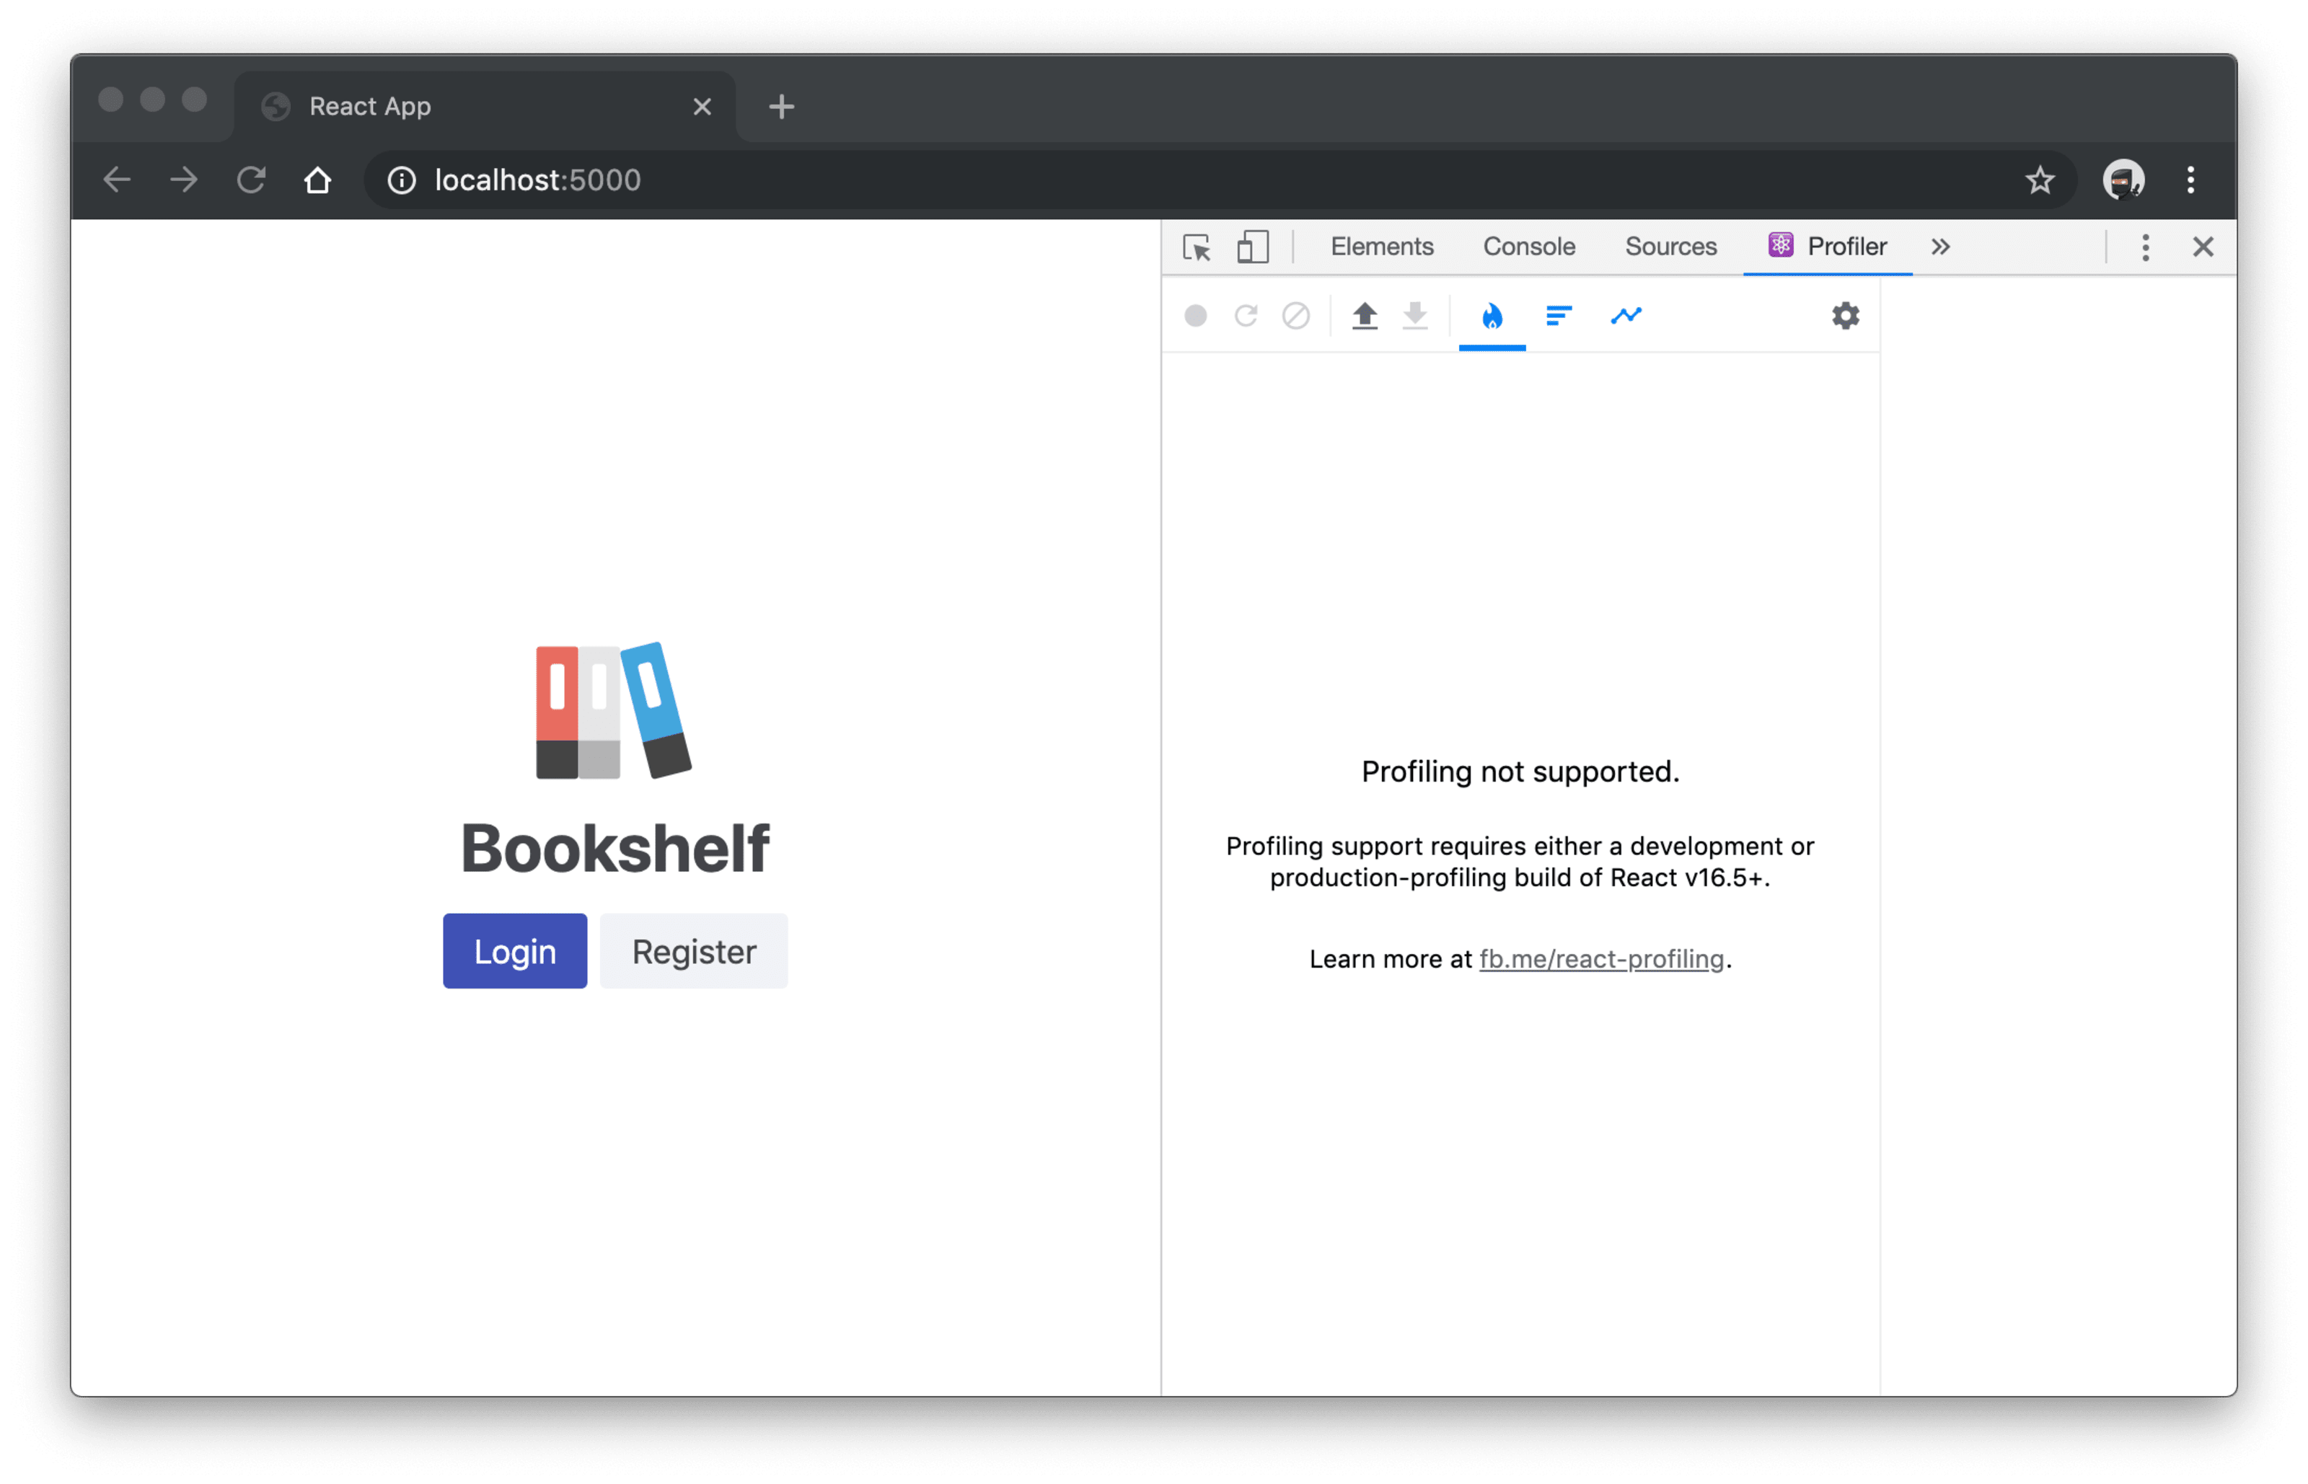Open the React Profiler tab
Image resolution: width=2308 pixels, height=1484 pixels.
[1827, 247]
